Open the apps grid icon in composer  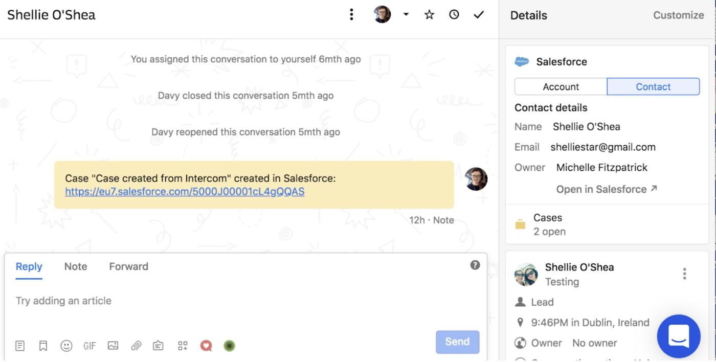pyautogui.click(x=183, y=346)
